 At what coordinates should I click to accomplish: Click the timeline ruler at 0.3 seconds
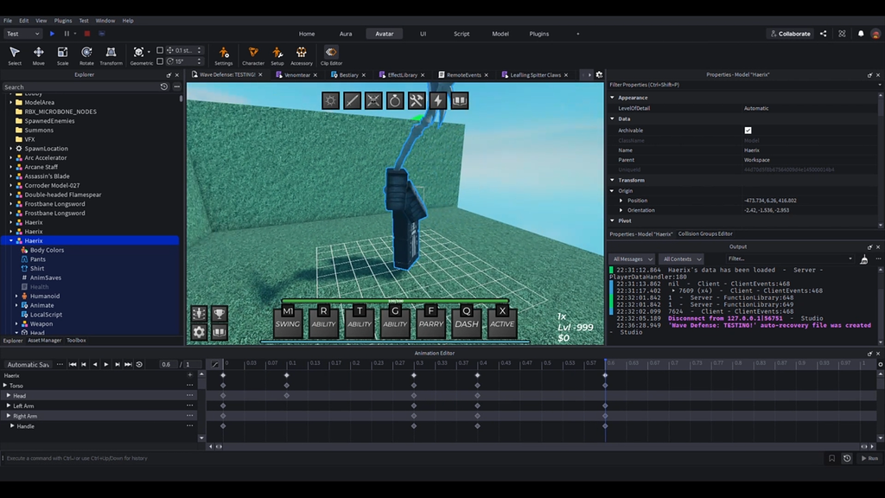tap(417, 364)
